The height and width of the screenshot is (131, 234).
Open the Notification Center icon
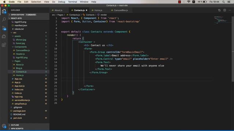[x=229, y=2]
